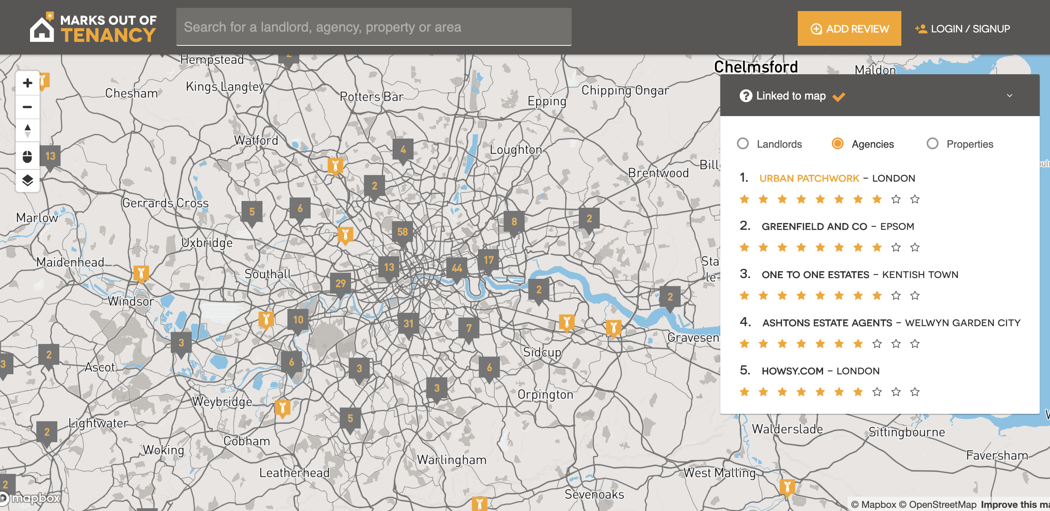
Task: Toggle the mouse scroll control icon
Action: click(x=27, y=156)
